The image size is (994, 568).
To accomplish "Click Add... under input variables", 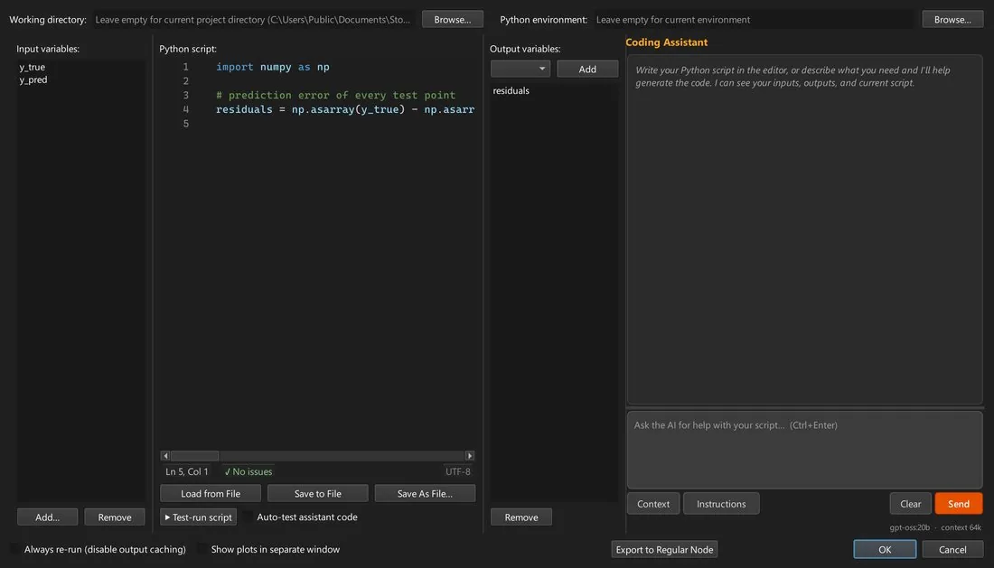I will (48, 517).
